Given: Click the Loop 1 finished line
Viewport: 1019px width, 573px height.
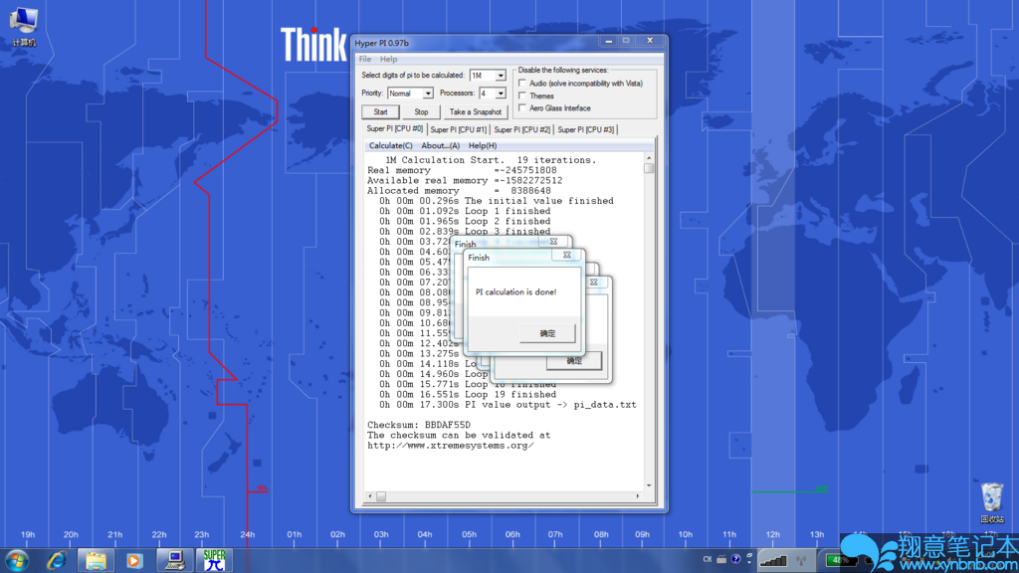Looking at the screenshot, I should click(466, 211).
